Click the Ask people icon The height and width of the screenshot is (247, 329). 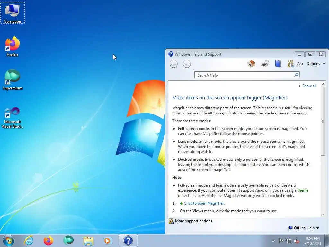coord(290,64)
